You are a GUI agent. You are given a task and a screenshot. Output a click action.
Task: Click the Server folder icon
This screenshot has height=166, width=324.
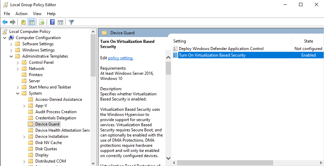point(24,81)
